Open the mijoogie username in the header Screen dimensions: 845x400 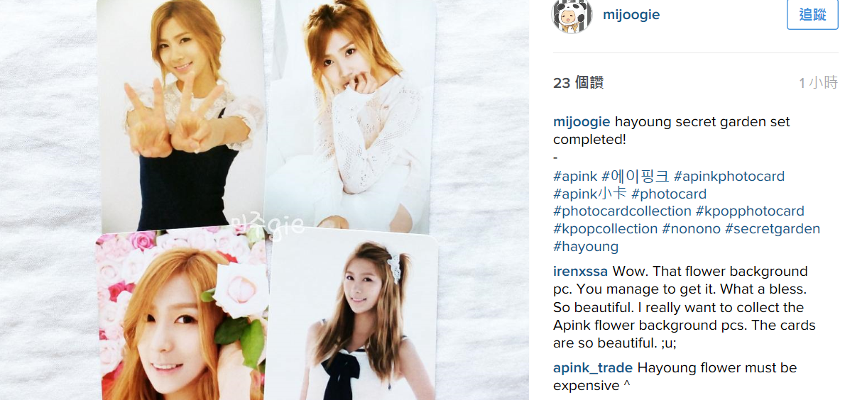tap(631, 14)
